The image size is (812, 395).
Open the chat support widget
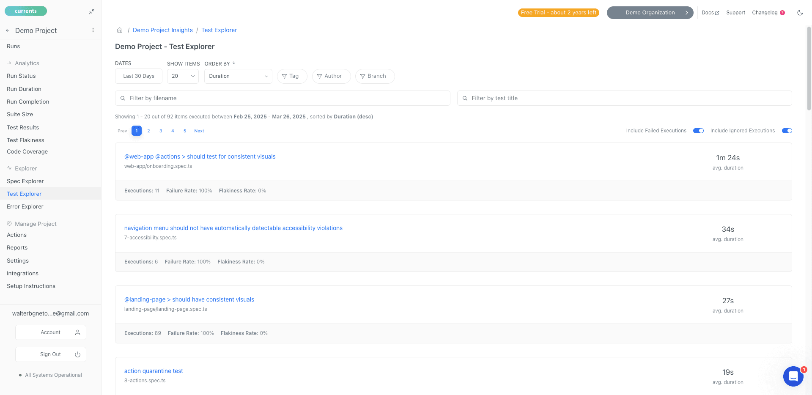click(793, 376)
